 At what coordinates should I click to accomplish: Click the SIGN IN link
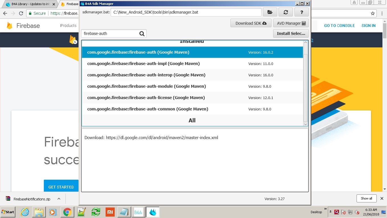coord(369,26)
